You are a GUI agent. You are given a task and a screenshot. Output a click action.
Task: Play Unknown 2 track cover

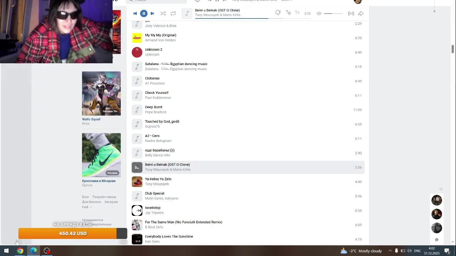click(x=137, y=52)
